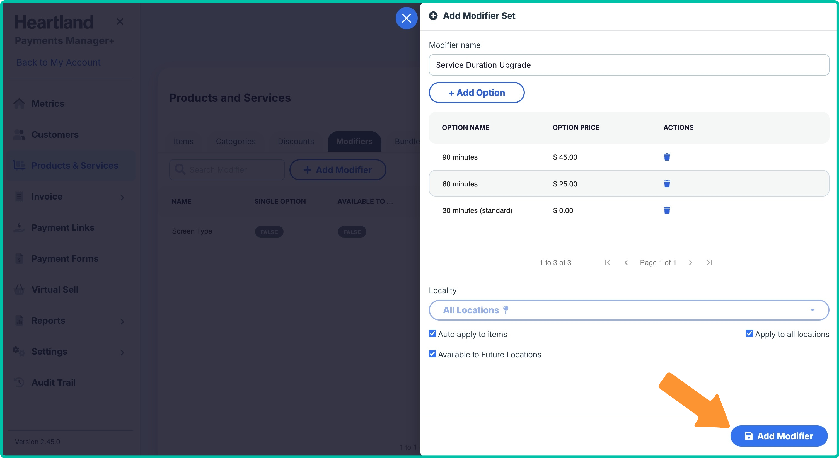Click the ACTIONS column header

[678, 128]
